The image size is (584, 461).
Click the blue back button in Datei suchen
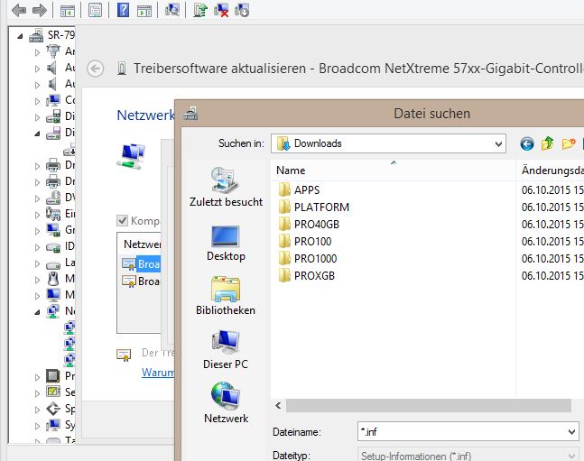526,143
